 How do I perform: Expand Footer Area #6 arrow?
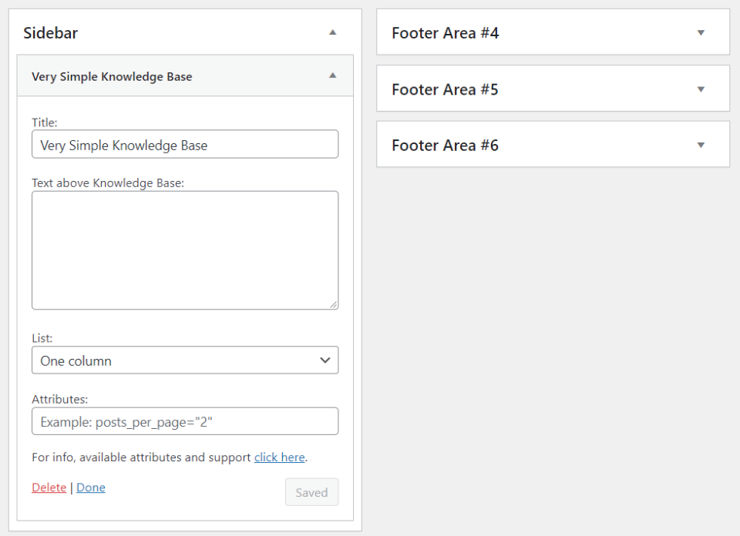click(x=701, y=145)
